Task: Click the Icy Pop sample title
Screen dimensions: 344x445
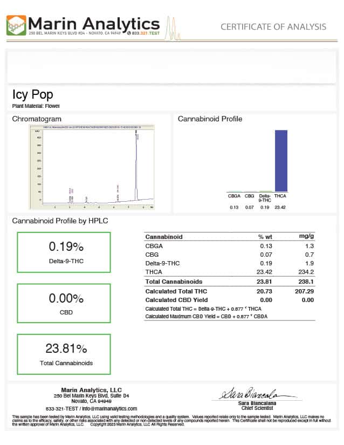Action: coord(32,95)
